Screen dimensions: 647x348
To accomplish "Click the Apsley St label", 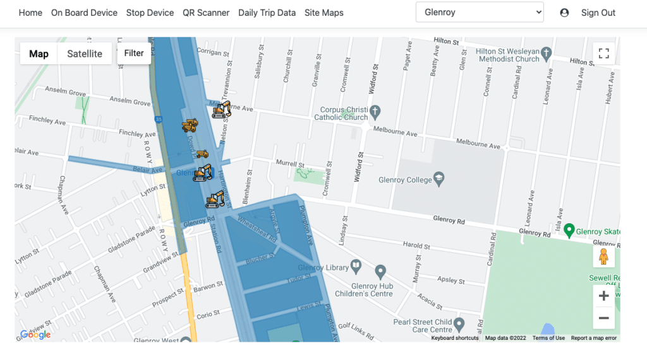I will point(451,280).
